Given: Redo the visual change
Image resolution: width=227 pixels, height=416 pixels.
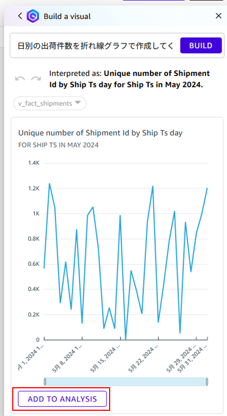Looking at the screenshot, I should (36, 79).
